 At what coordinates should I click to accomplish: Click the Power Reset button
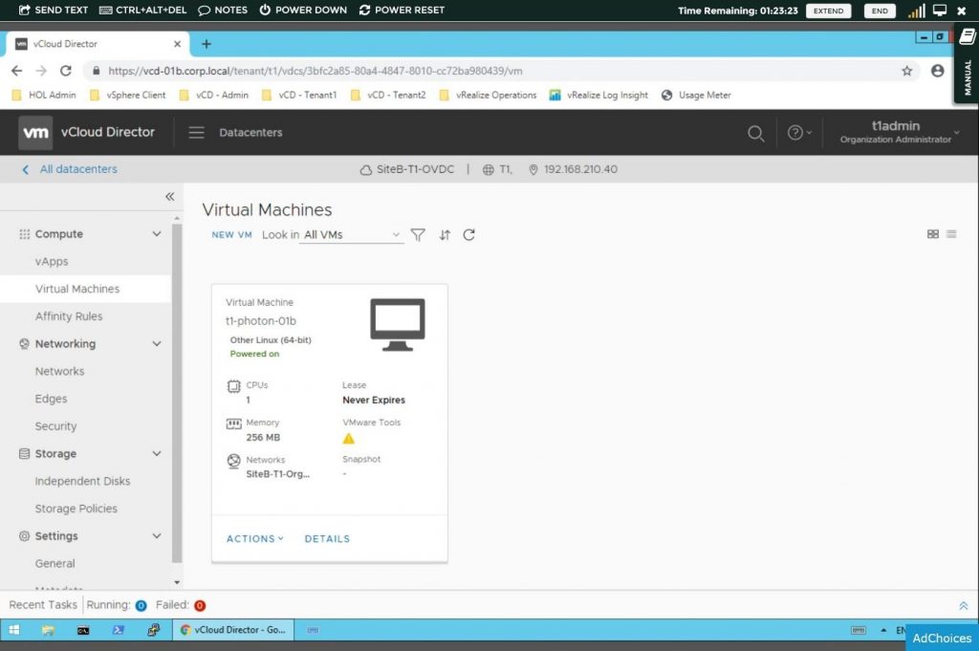[402, 10]
